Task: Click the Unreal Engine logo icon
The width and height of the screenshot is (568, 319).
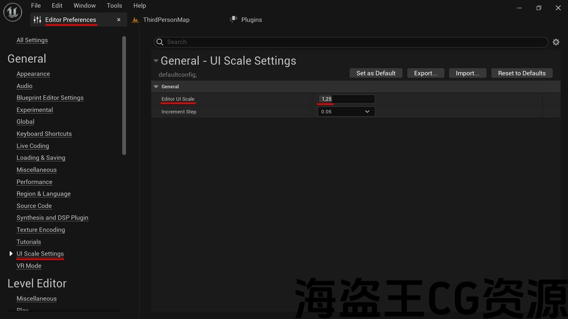Action: (12, 12)
